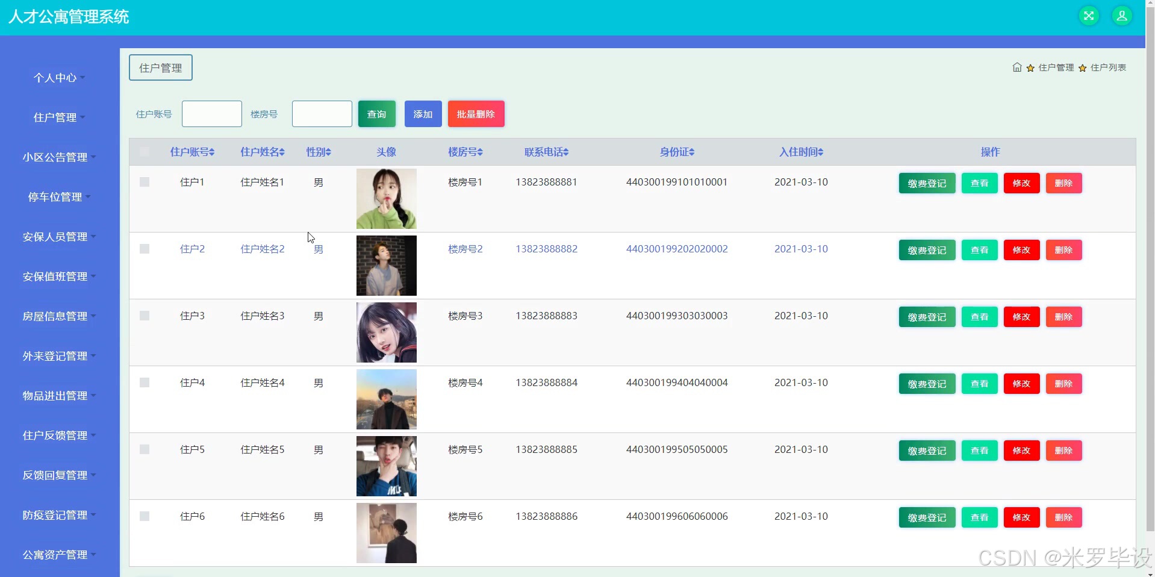Expand the 安保值班管理 sidebar menu
This screenshot has height=577, width=1155.
tap(59, 276)
